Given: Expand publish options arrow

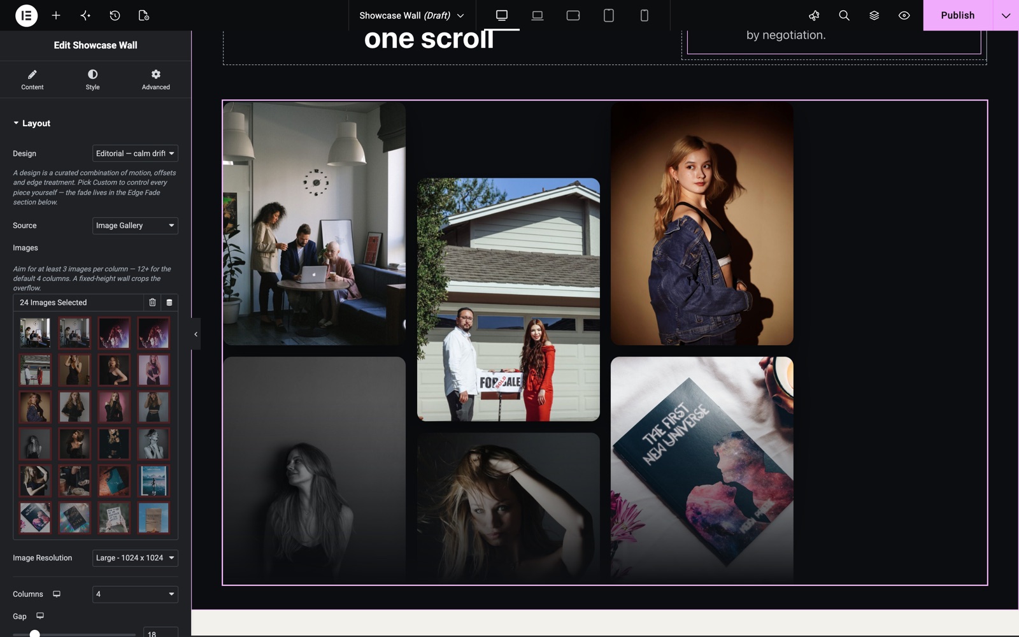Looking at the screenshot, I should [x=1006, y=15].
